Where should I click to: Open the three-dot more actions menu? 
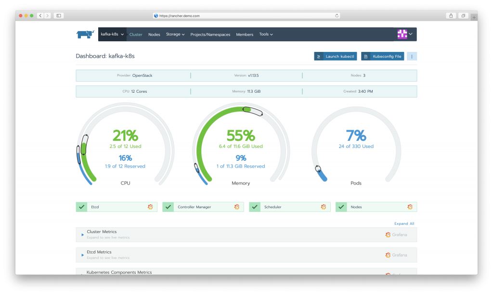412,57
